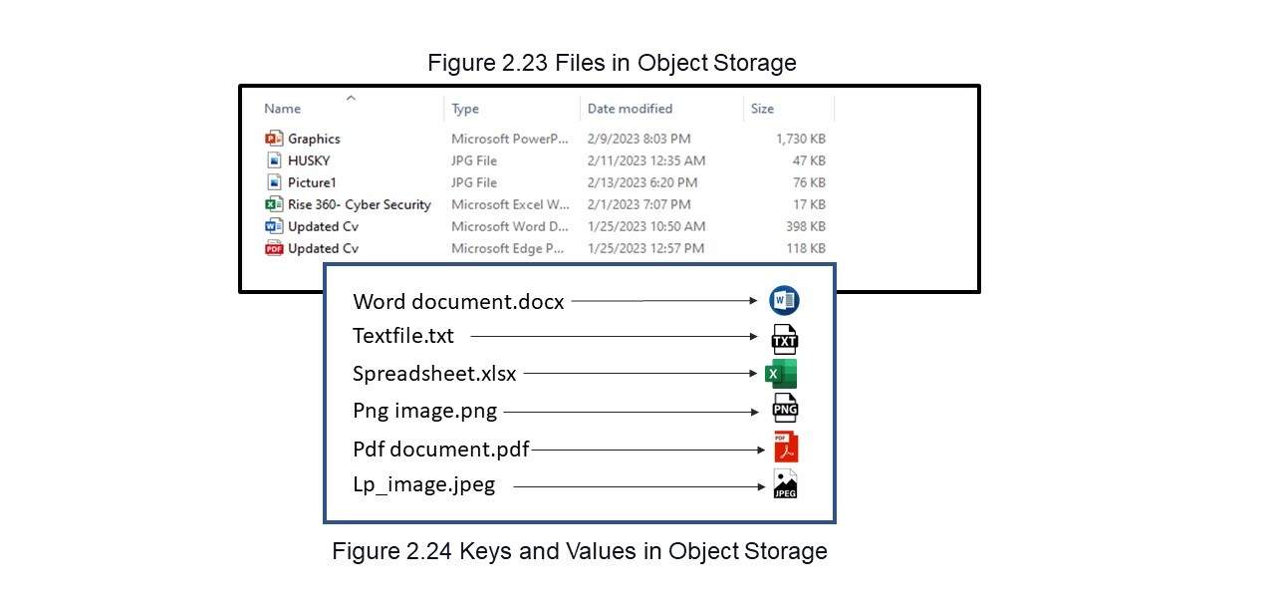Click the PDF icon beside the second Updated Cv

click(x=274, y=248)
